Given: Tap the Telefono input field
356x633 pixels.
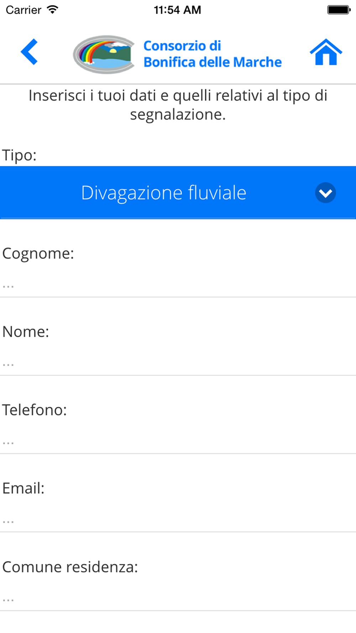Looking at the screenshot, I should 178,442.
